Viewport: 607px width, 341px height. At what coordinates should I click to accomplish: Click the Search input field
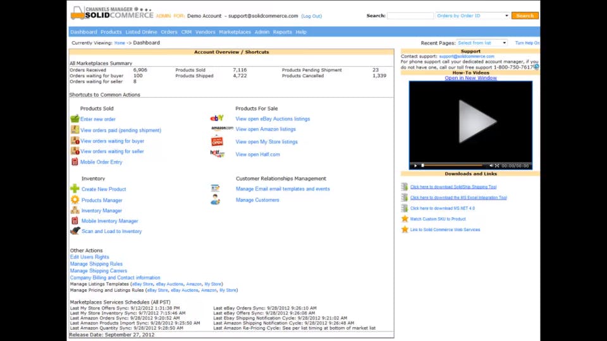[x=410, y=16]
